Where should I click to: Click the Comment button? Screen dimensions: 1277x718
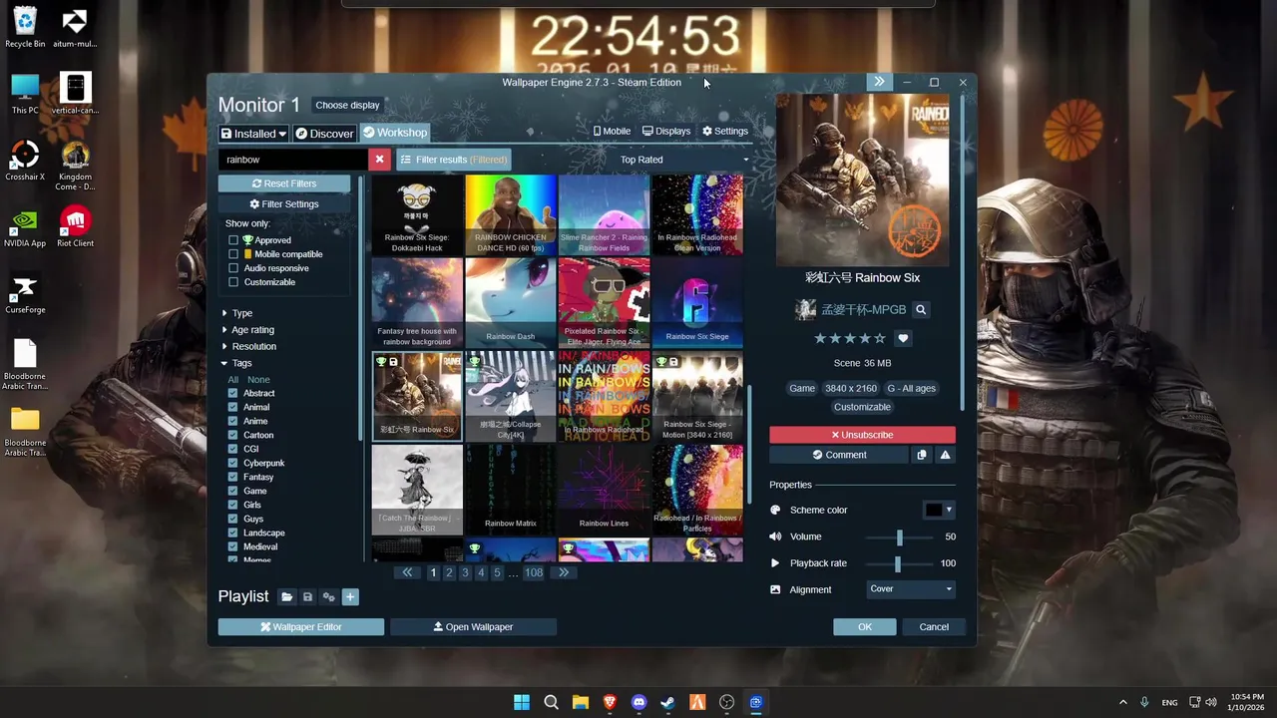pos(839,455)
